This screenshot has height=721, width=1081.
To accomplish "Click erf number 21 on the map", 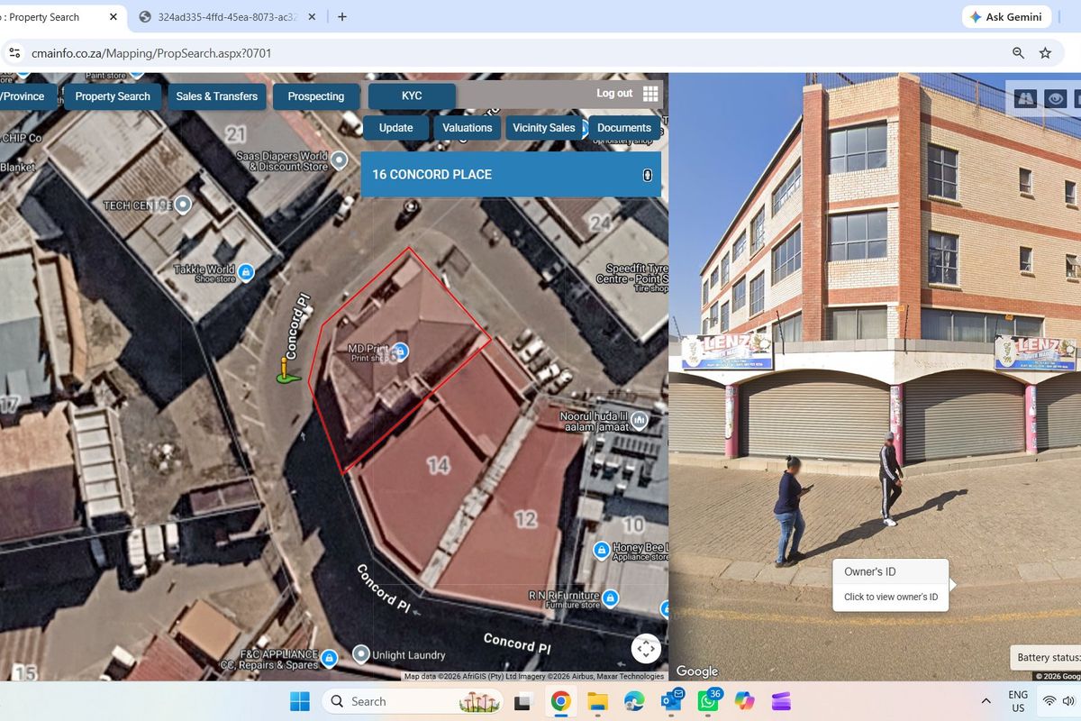I will pyautogui.click(x=235, y=134).
